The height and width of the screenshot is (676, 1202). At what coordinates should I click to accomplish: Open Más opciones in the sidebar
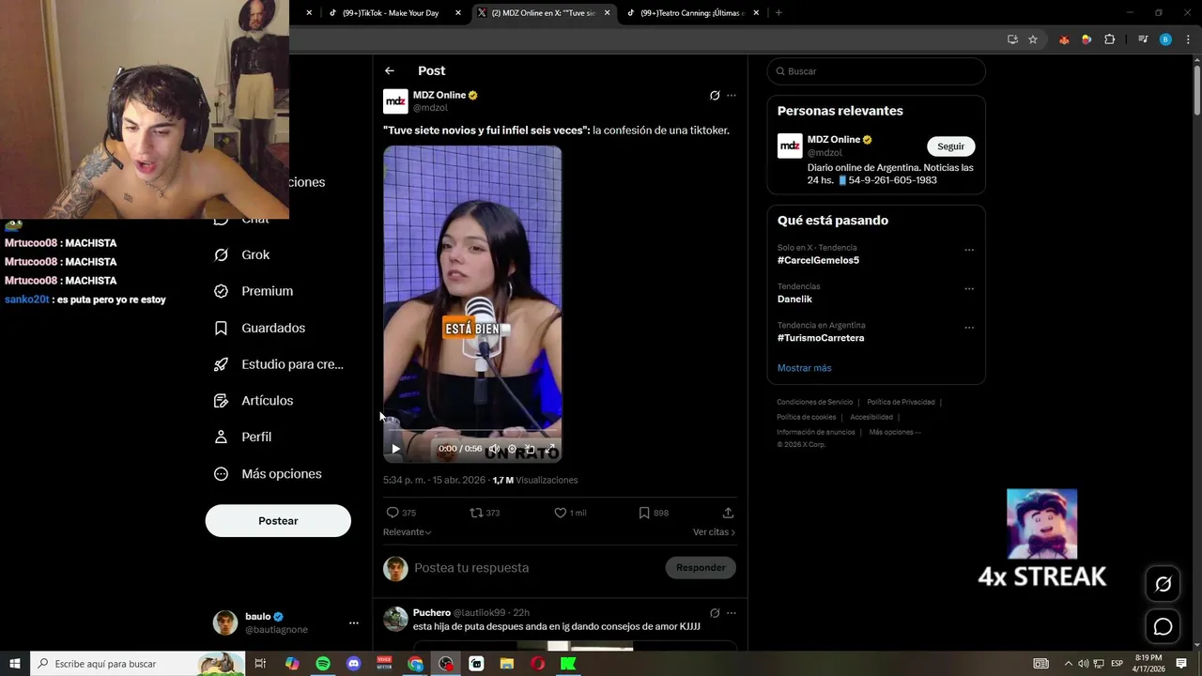[x=268, y=474]
